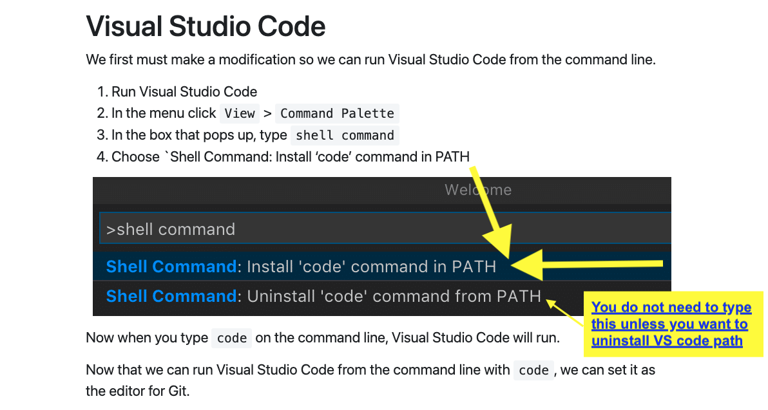Open the yellow note link about uninstalling
The height and width of the screenshot is (410, 768).
click(x=671, y=324)
